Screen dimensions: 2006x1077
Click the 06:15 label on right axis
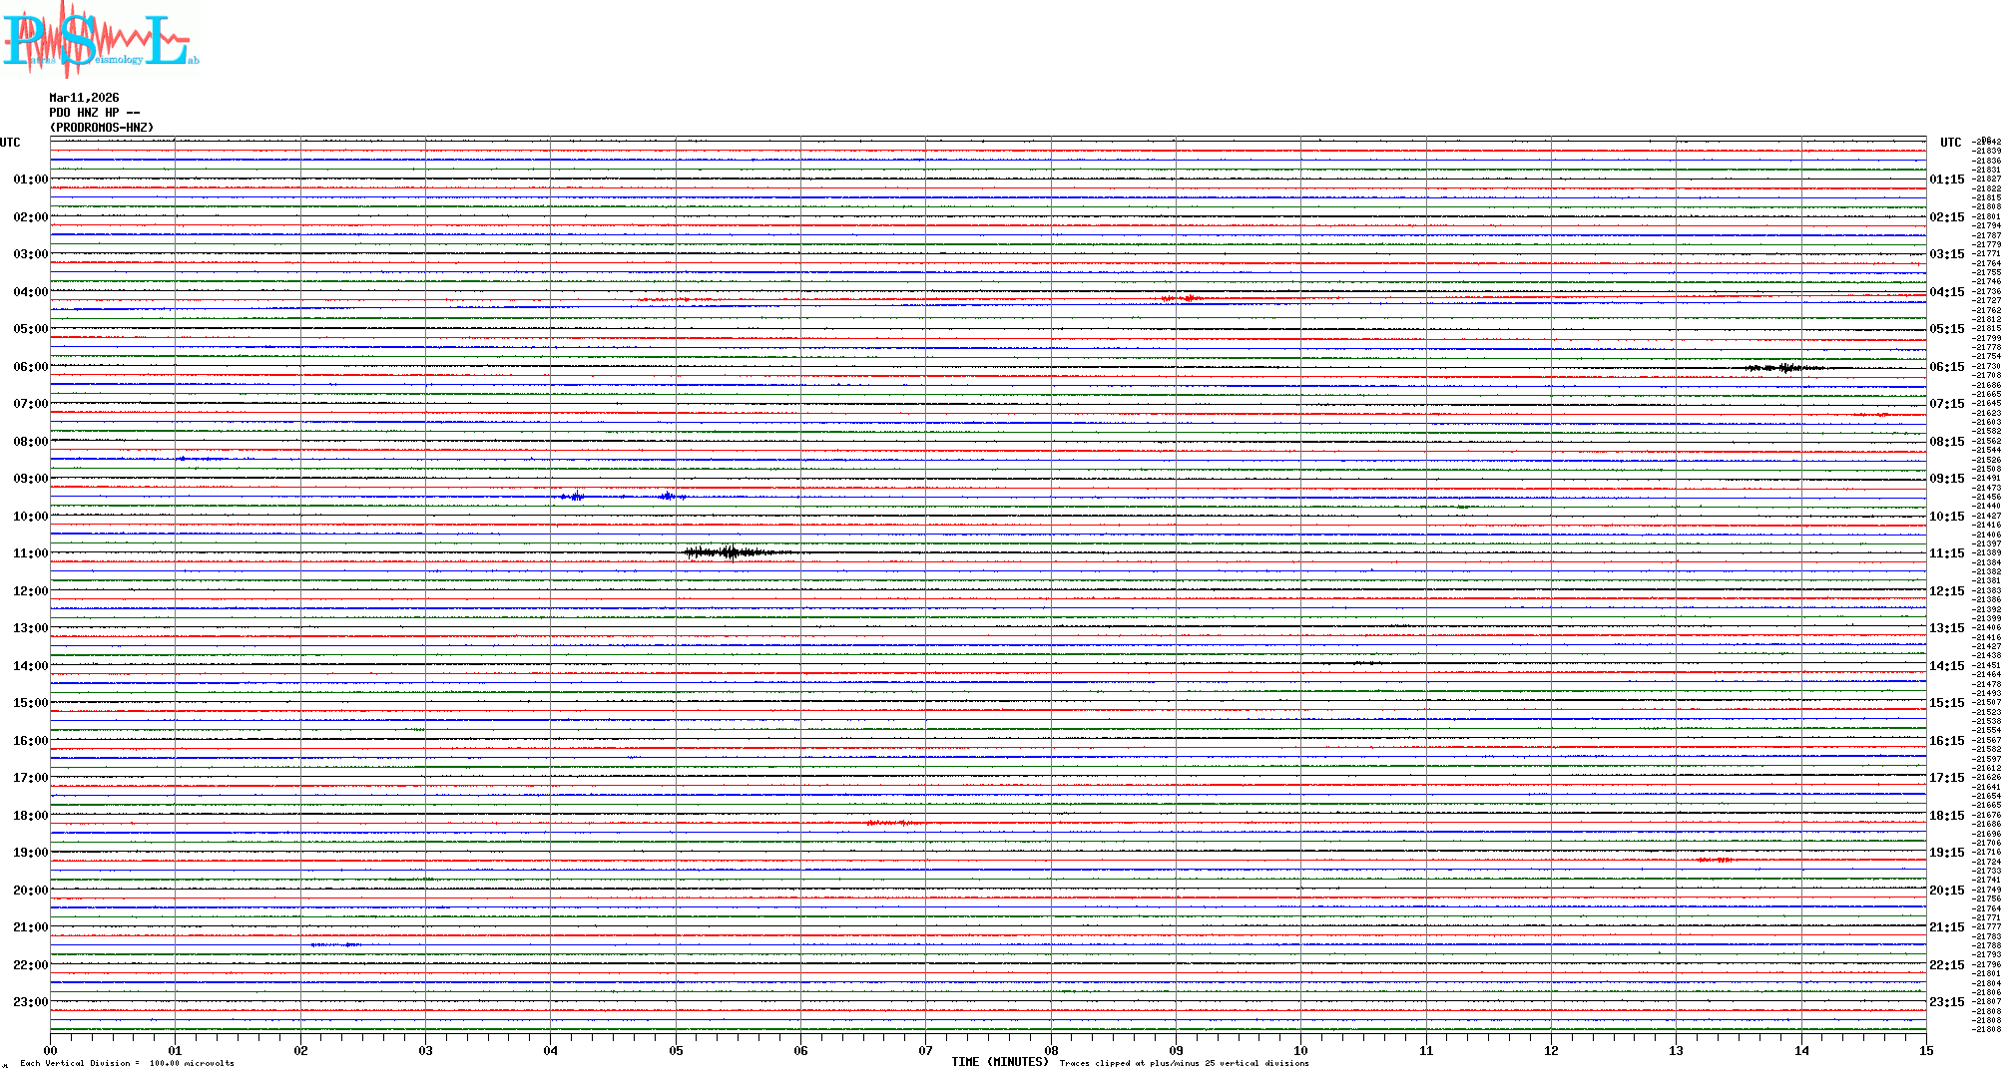1946,367
